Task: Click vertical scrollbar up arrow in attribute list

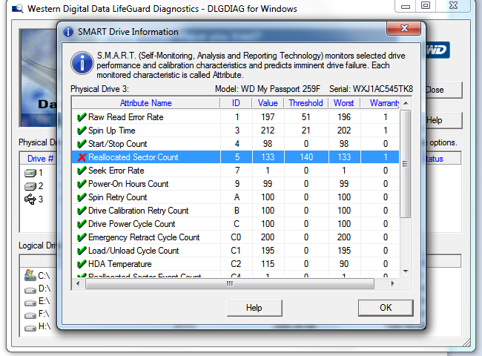Action: (406, 103)
